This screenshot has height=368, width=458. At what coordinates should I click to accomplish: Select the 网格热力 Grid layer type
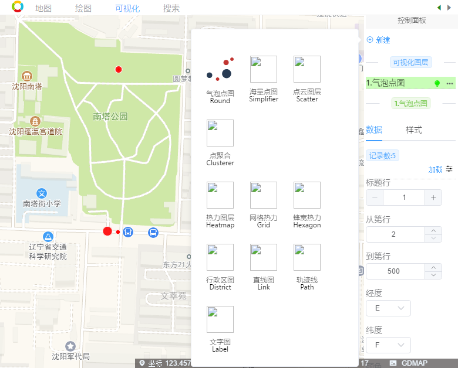click(x=264, y=205)
